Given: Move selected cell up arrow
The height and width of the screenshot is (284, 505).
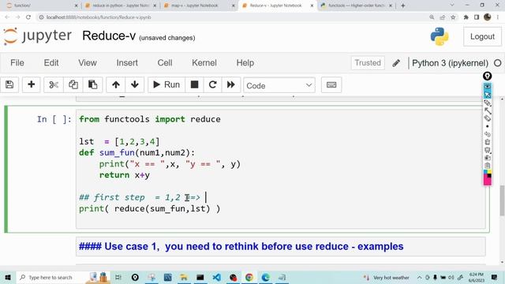Looking at the screenshot, I should point(116,84).
